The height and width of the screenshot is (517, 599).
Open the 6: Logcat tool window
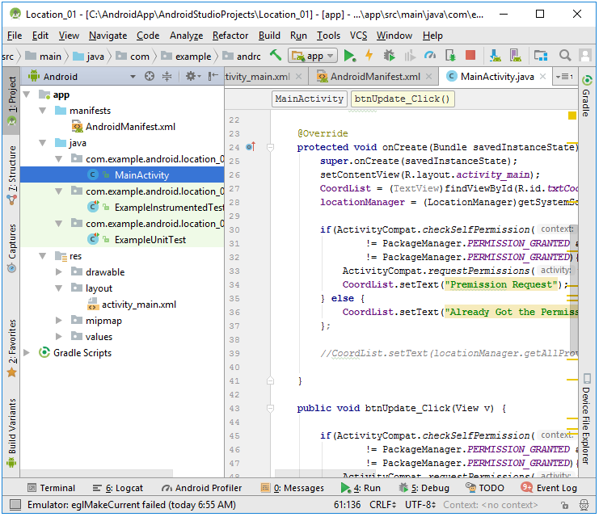118,488
